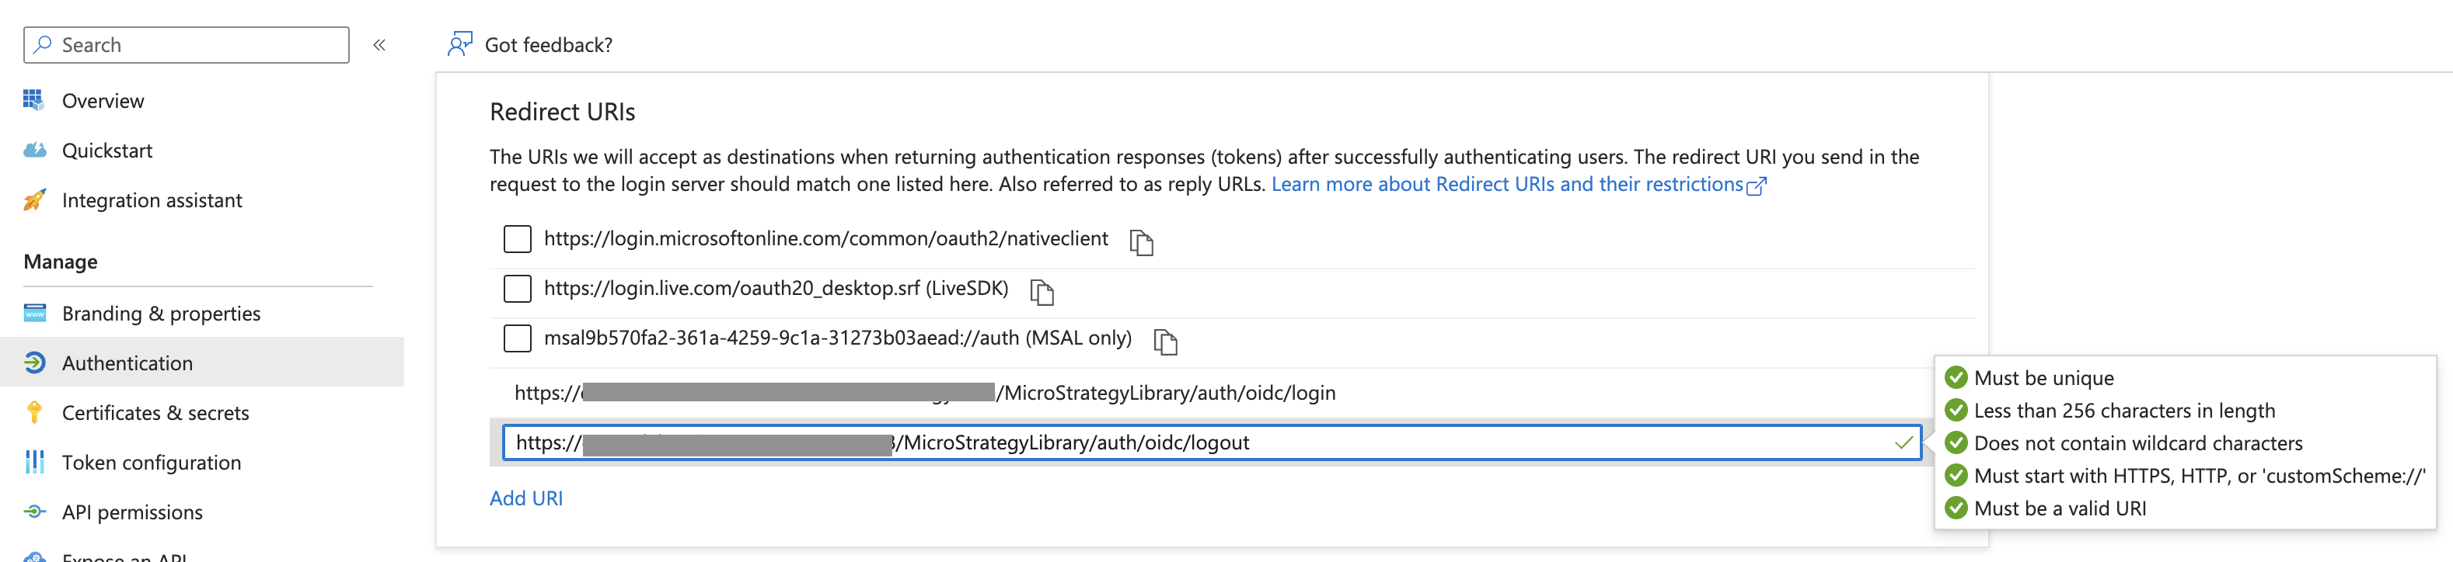Click the Certificates & secrets key icon
Image resolution: width=2453 pixels, height=562 pixels.
pyautogui.click(x=34, y=413)
